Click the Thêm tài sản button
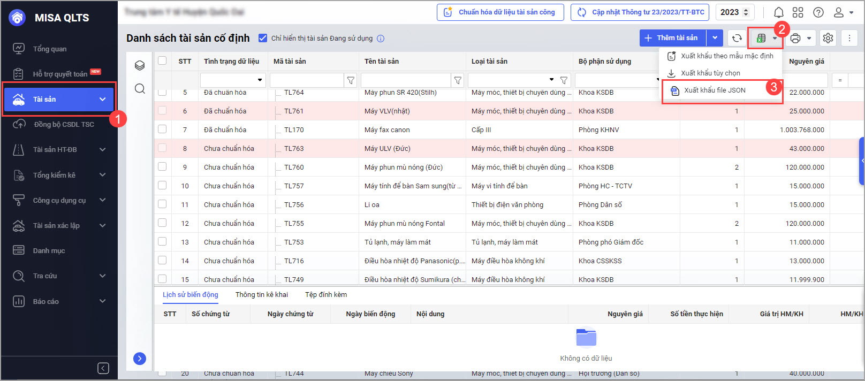 (x=672, y=38)
